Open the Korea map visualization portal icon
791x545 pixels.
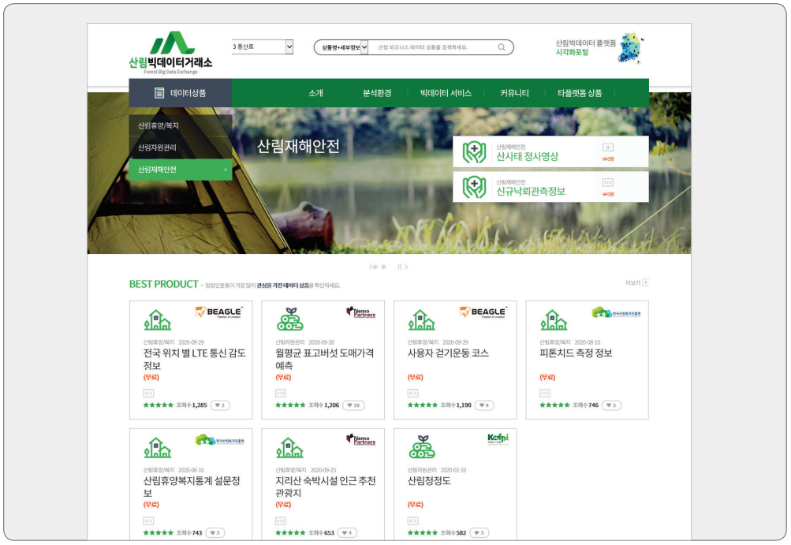pos(631,48)
